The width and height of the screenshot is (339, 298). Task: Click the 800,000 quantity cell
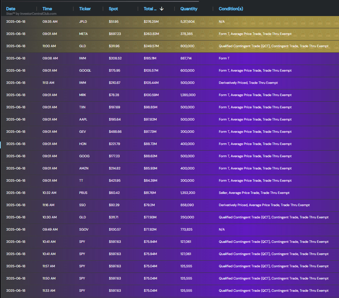[x=187, y=46]
